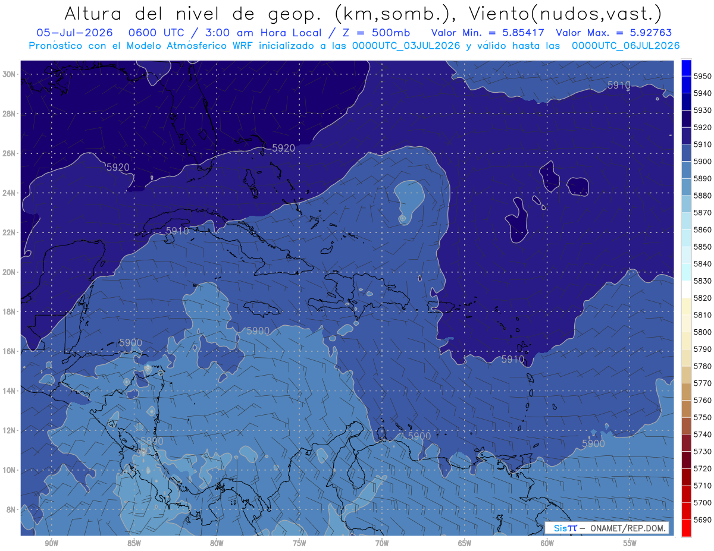Click the '5830' value in the color legend
The height and width of the screenshot is (551, 714).
(703, 281)
